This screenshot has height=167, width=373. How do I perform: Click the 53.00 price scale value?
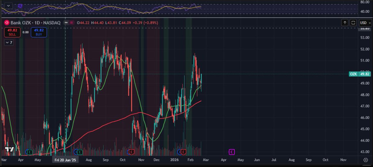tap(365, 38)
